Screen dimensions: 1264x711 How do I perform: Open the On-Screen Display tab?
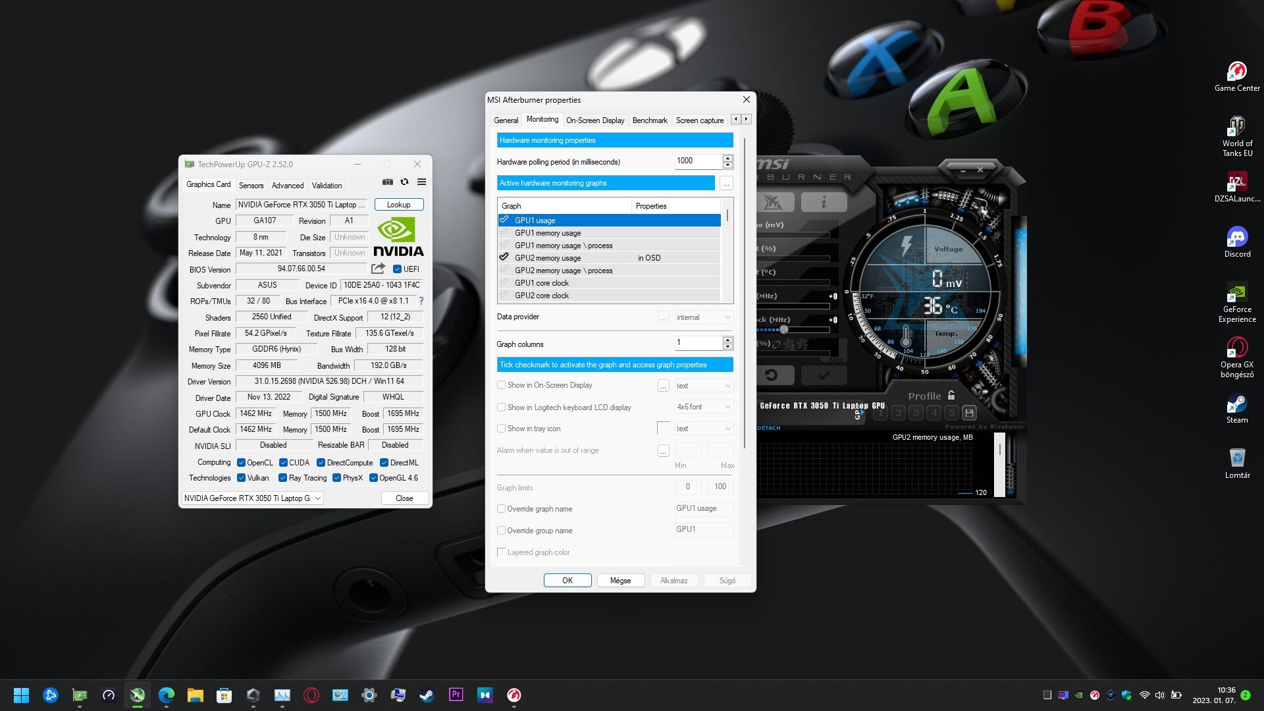[x=595, y=120]
